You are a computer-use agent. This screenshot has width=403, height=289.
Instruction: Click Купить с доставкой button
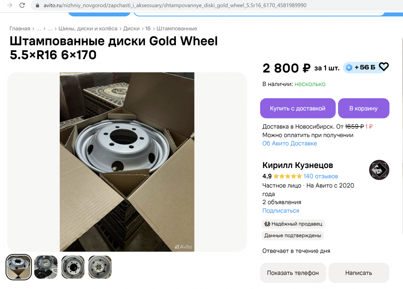tap(298, 108)
